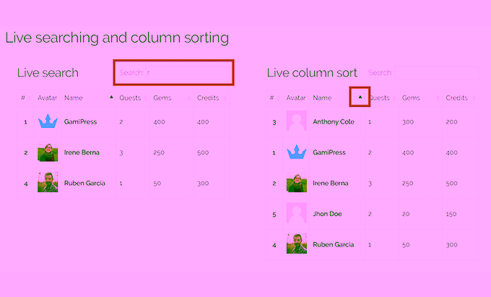Open Jhon Doe's name link
The height and width of the screenshot is (297, 491).
tap(329, 214)
